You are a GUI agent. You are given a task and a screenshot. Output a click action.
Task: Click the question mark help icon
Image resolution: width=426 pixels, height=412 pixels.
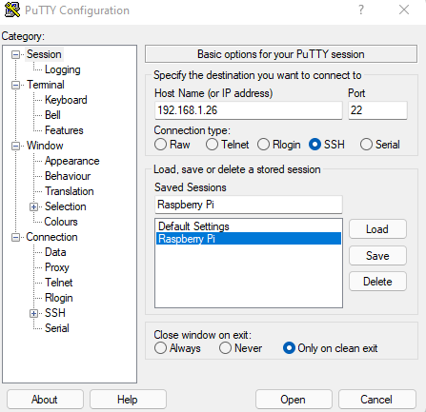(361, 10)
